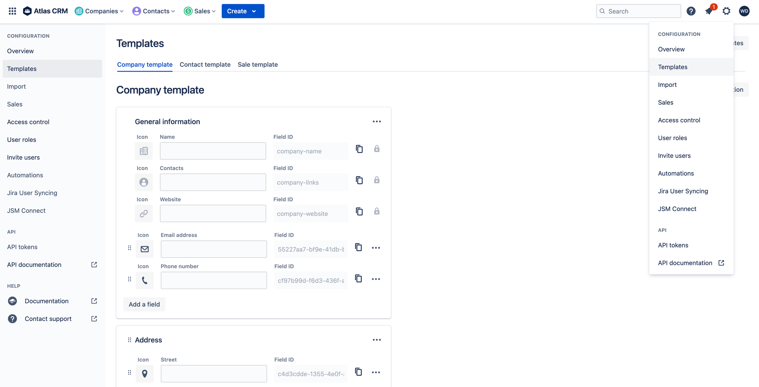Click the Add a field button
Image resolution: width=759 pixels, height=387 pixels.
pyautogui.click(x=144, y=304)
